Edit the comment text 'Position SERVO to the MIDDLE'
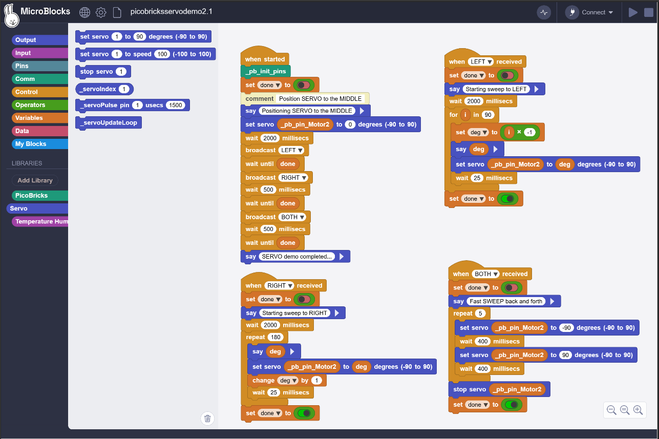659x439 pixels. click(321, 99)
